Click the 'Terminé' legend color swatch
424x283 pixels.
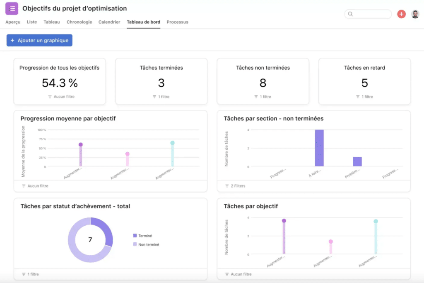pyautogui.click(x=135, y=236)
